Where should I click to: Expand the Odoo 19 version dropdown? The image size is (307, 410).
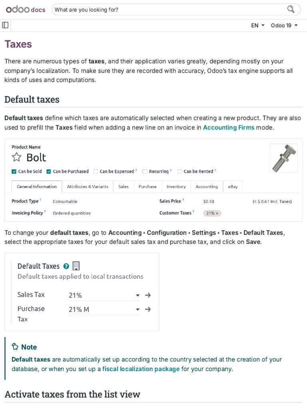pos(284,25)
